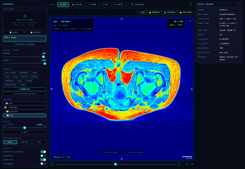The image size is (245, 169).
Task: Go to next slice in Slices section
Action: pos(44,126)
